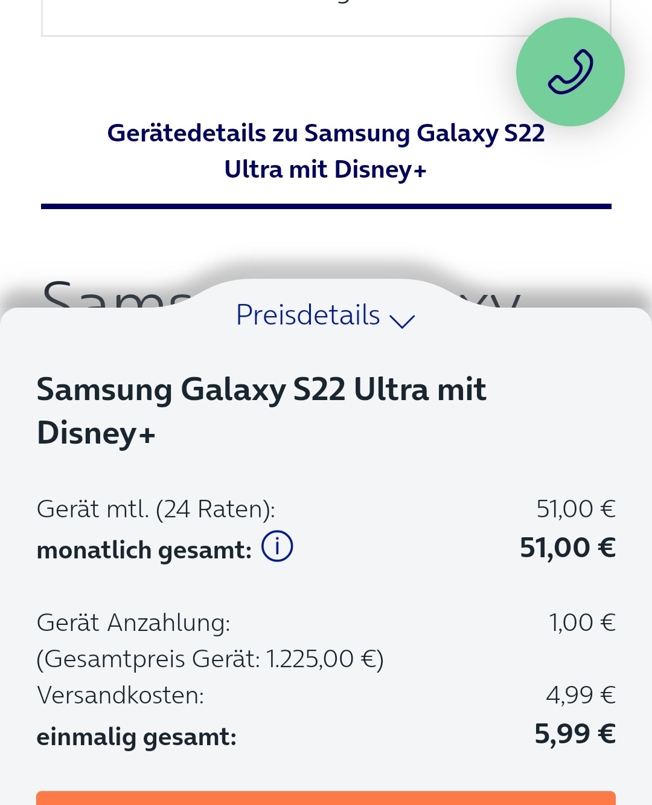Click the Gesamtpreis Gerät 1.225,00 € note
The width and height of the screenshot is (652, 805).
pos(210,659)
